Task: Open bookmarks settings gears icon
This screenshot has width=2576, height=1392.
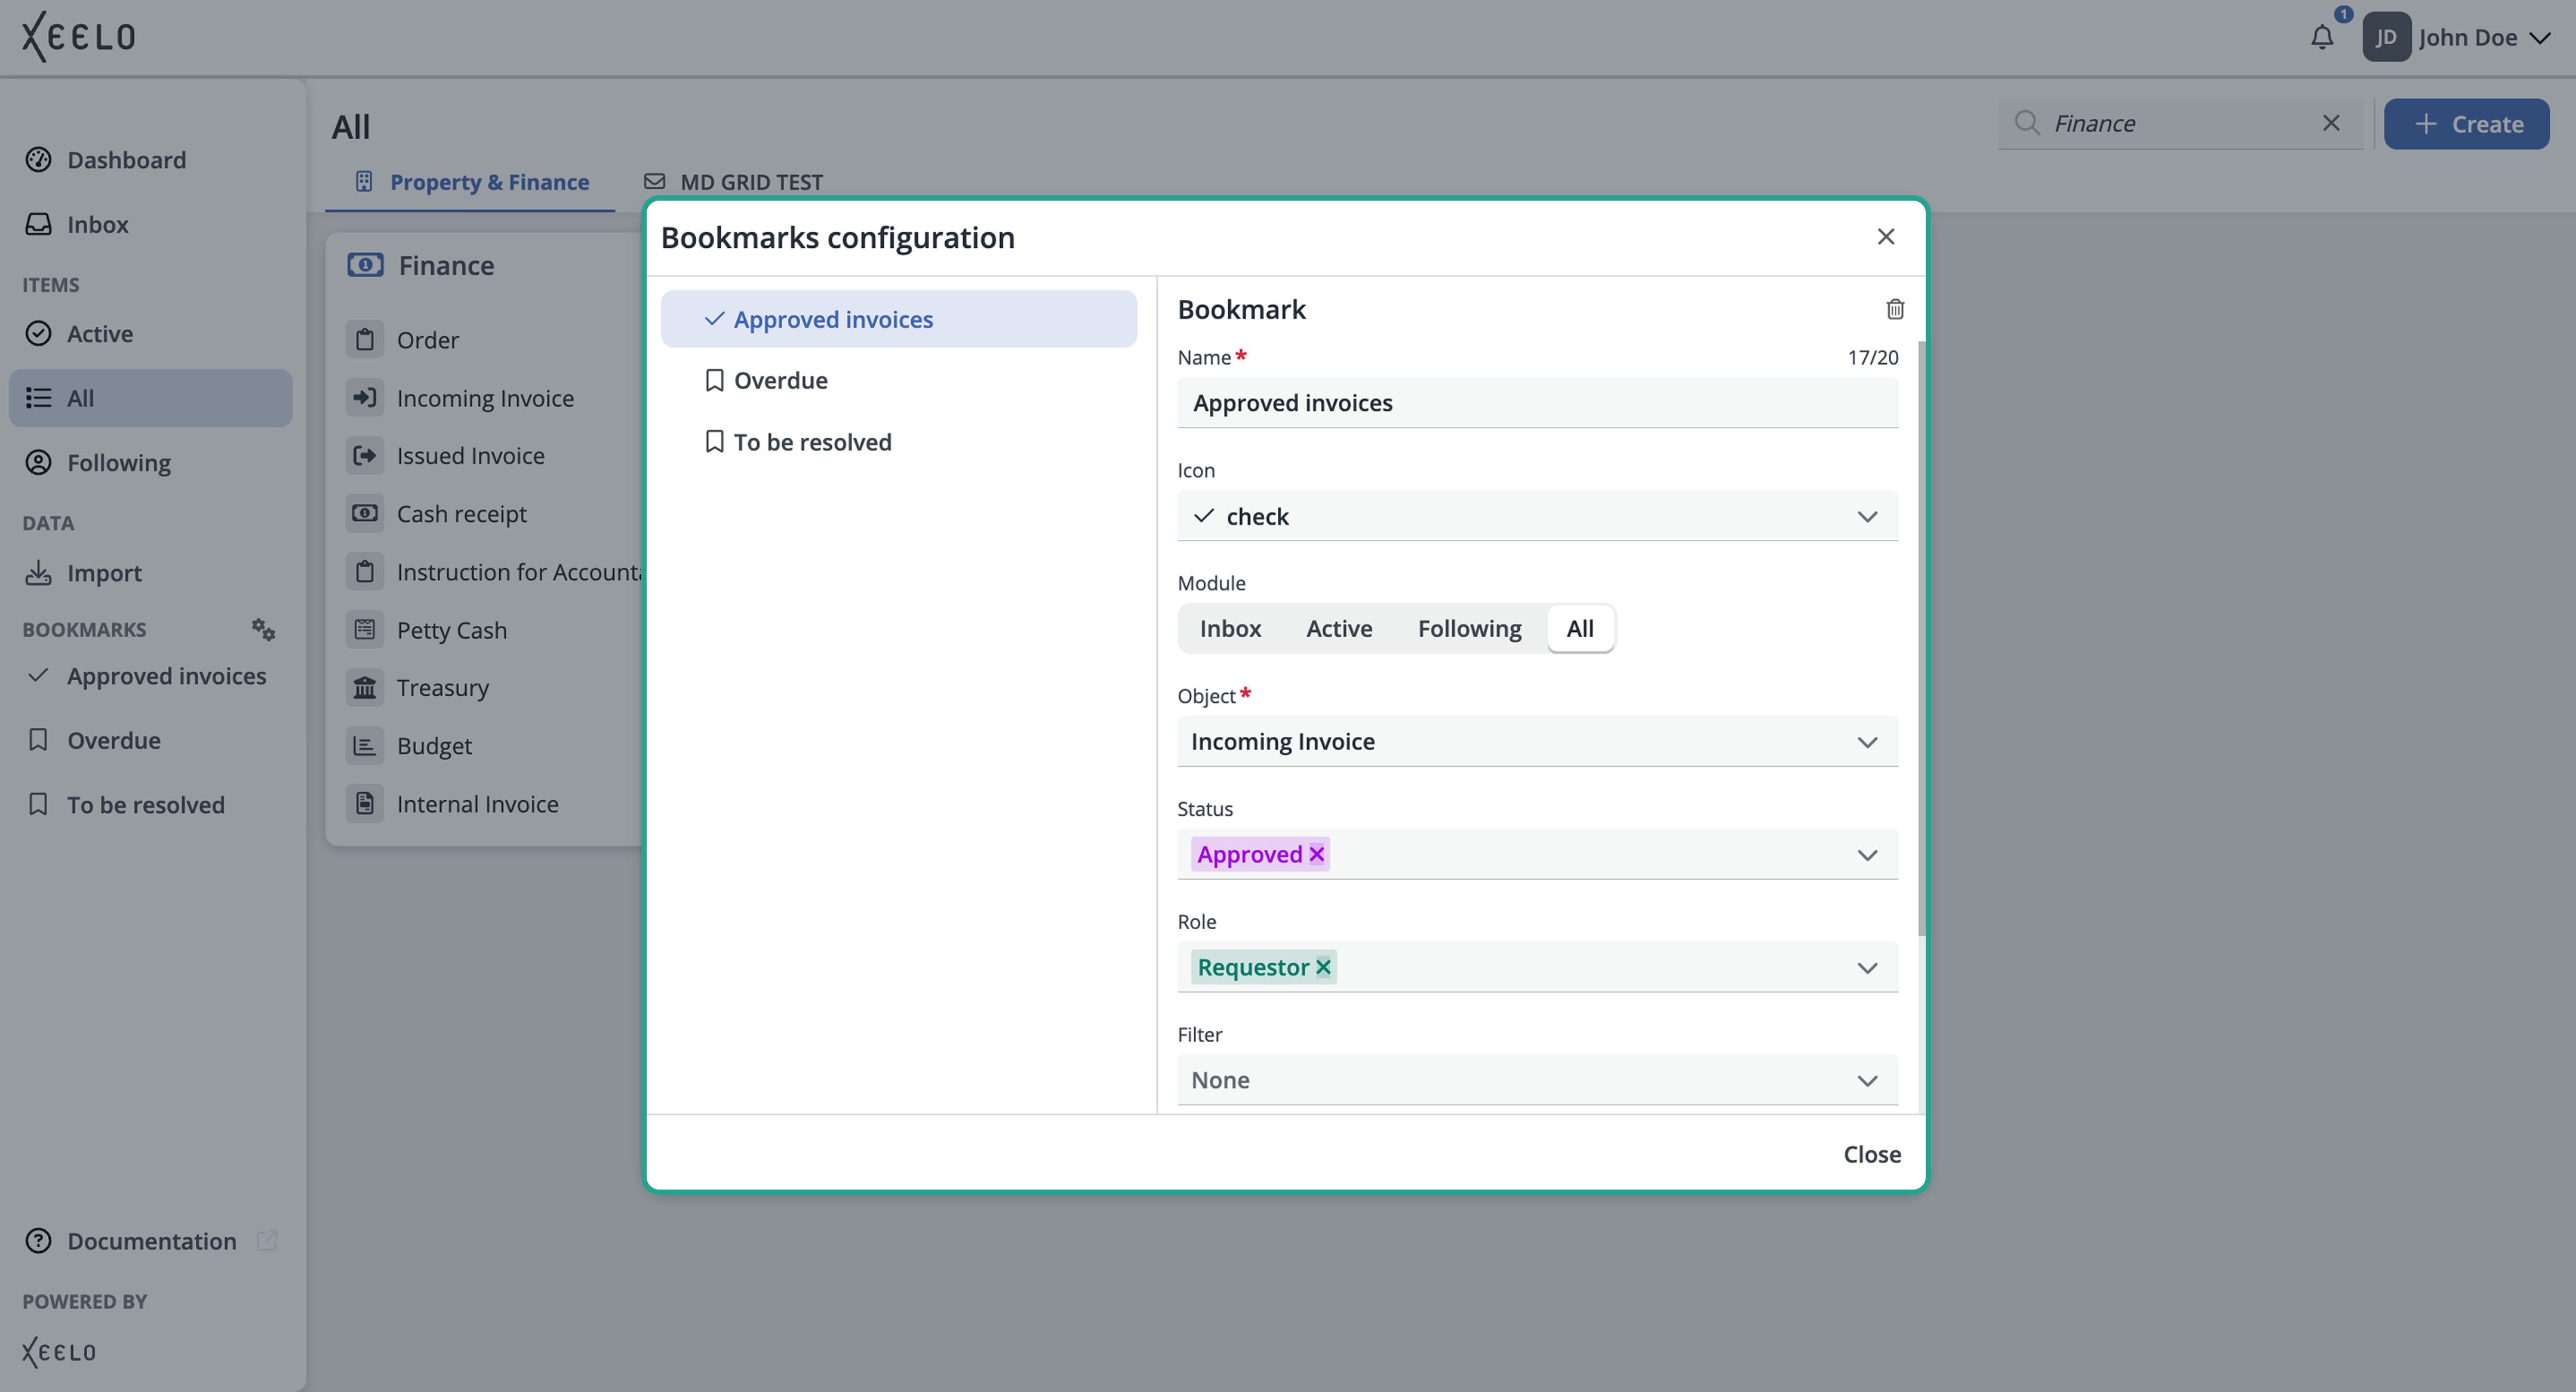Action: click(263, 629)
